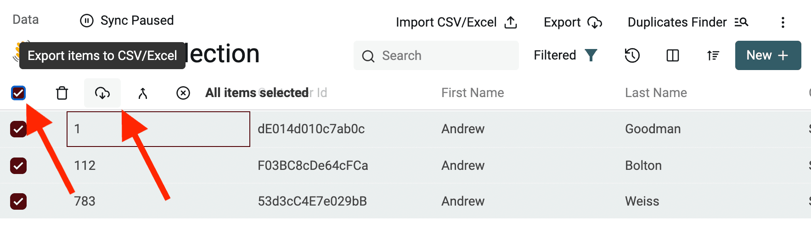The image size is (811, 250).
Task: Open Duplicates Finder tool
Action: tap(687, 22)
